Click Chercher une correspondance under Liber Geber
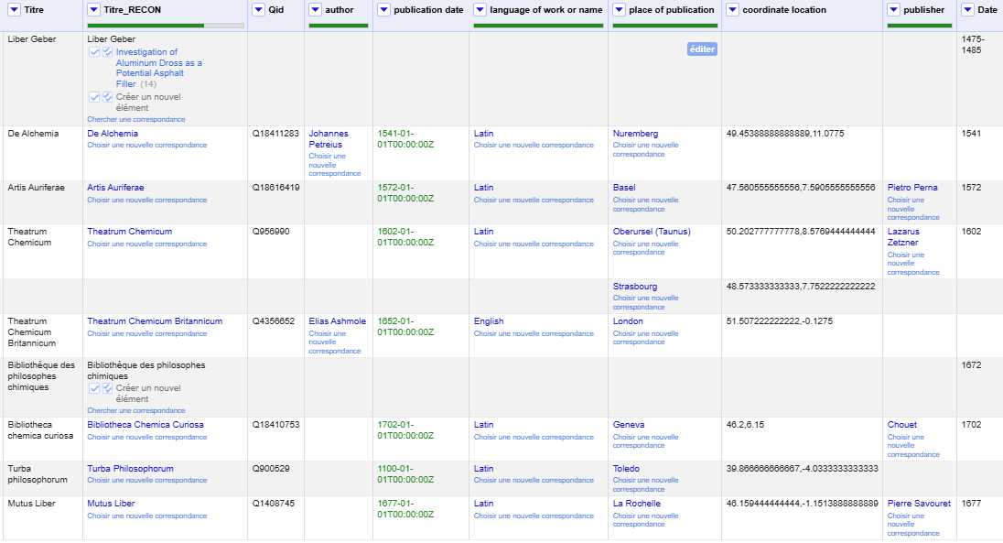This screenshot has height=543, width=1003. (x=135, y=119)
